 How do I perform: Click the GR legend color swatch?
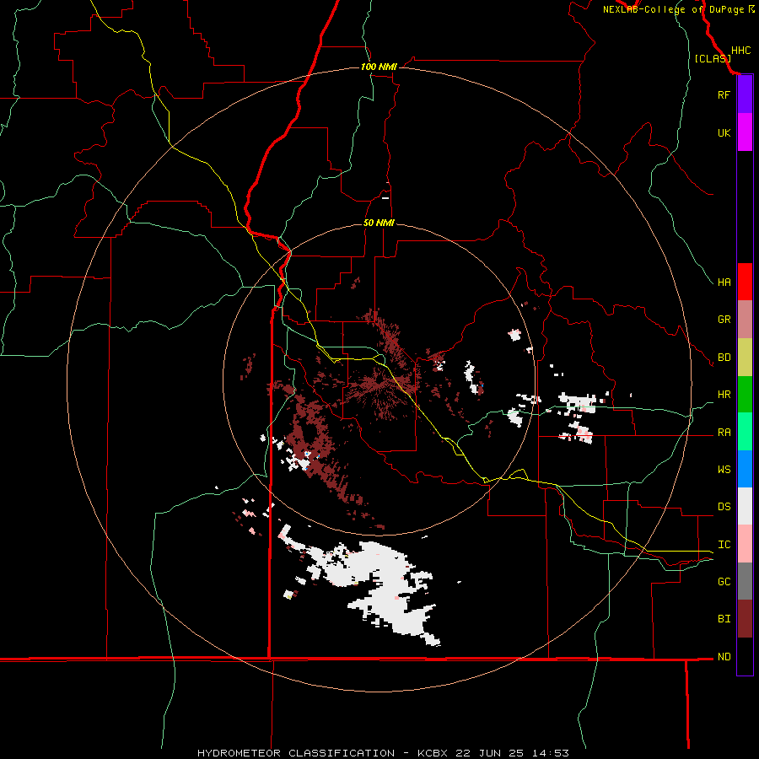click(745, 320)
